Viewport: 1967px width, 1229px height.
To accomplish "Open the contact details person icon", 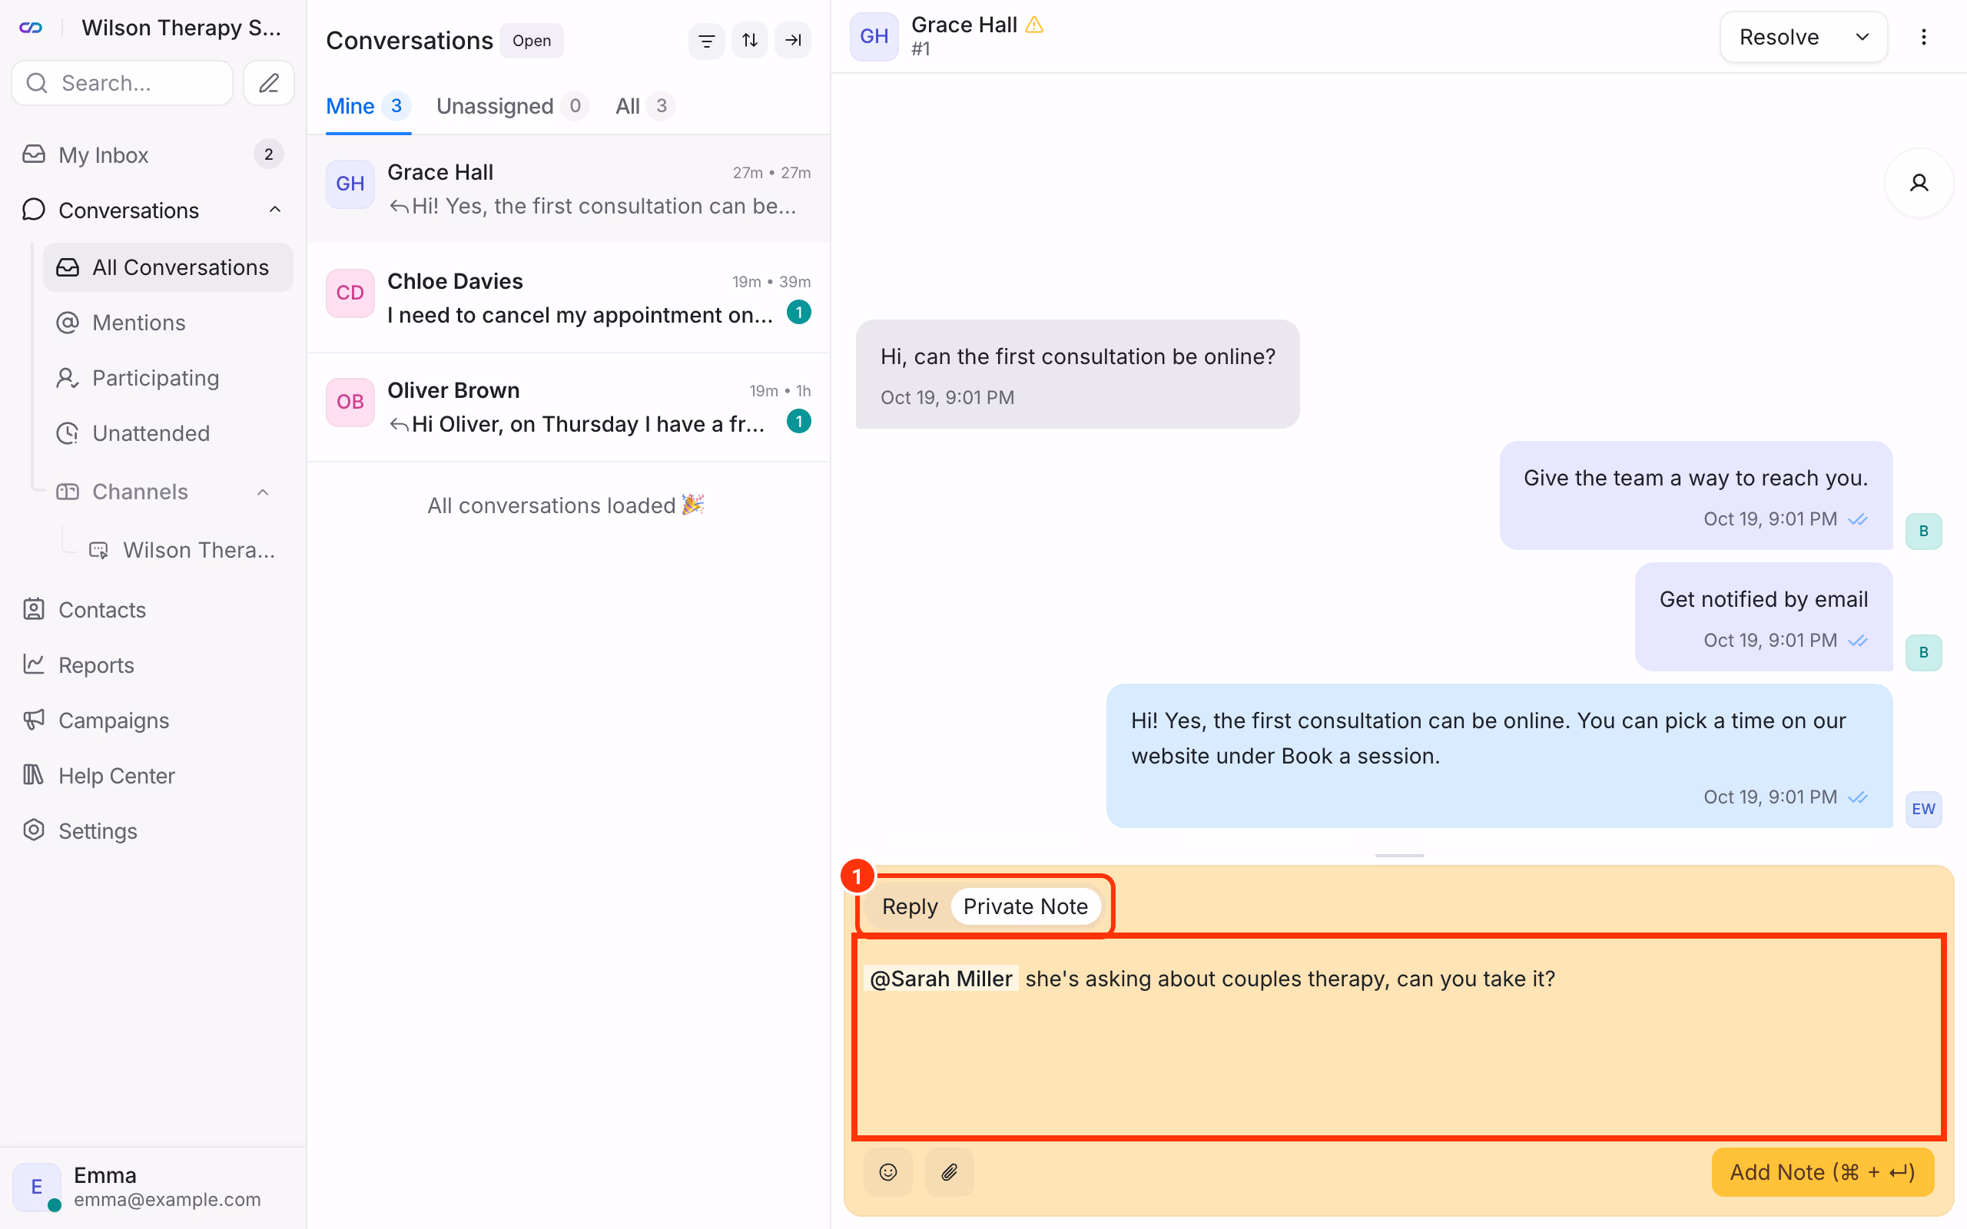I will point(1919,183).
